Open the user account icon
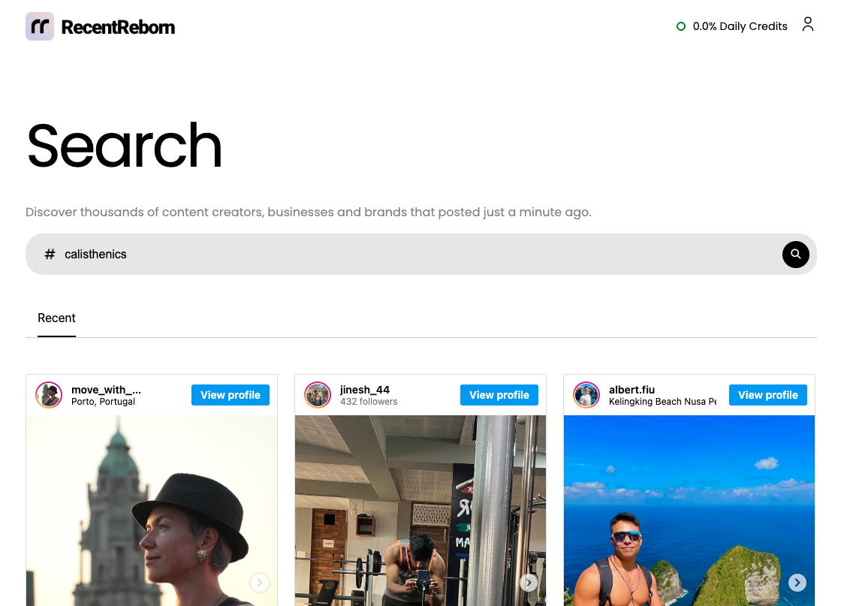This screenshot has height=606, width=844. tap(808, 25)
